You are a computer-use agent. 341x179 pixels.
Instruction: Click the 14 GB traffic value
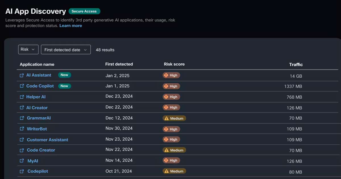[x=296, y=76]
